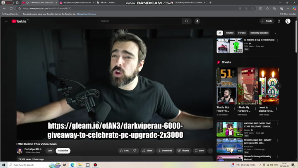The image size is (298, 168).
Task: Send a Thanks to the creator
Action: coord(183,151)
